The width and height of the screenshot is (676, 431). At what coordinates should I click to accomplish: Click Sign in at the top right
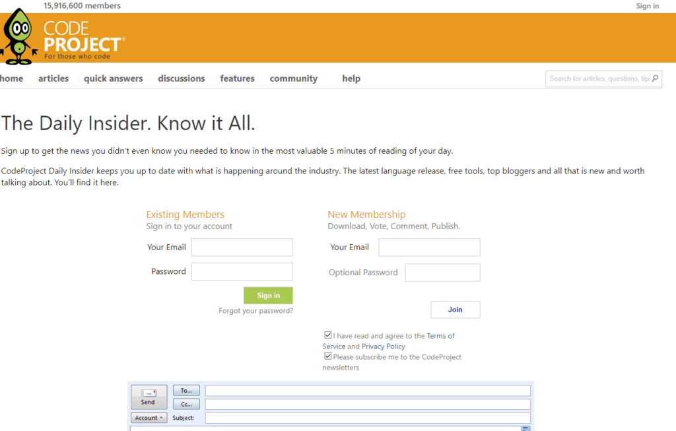(x=648, y=5)
